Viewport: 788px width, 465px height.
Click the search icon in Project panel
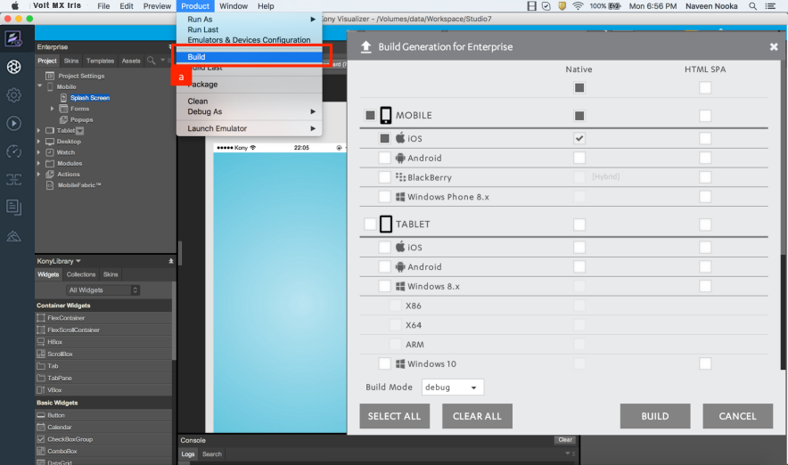pyautogui.click(x=151, y=61)
